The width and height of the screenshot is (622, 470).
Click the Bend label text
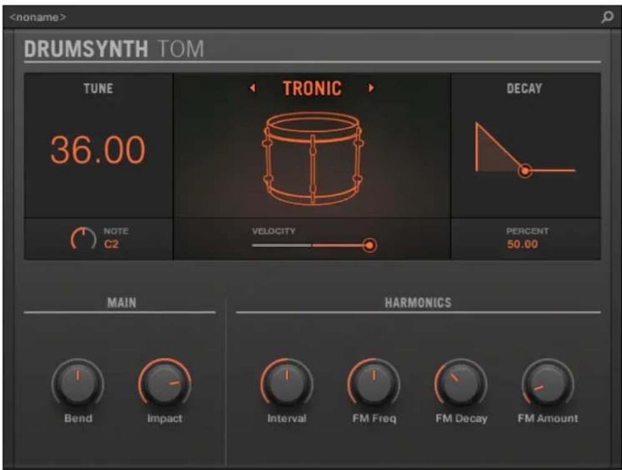tap(78, 418)
